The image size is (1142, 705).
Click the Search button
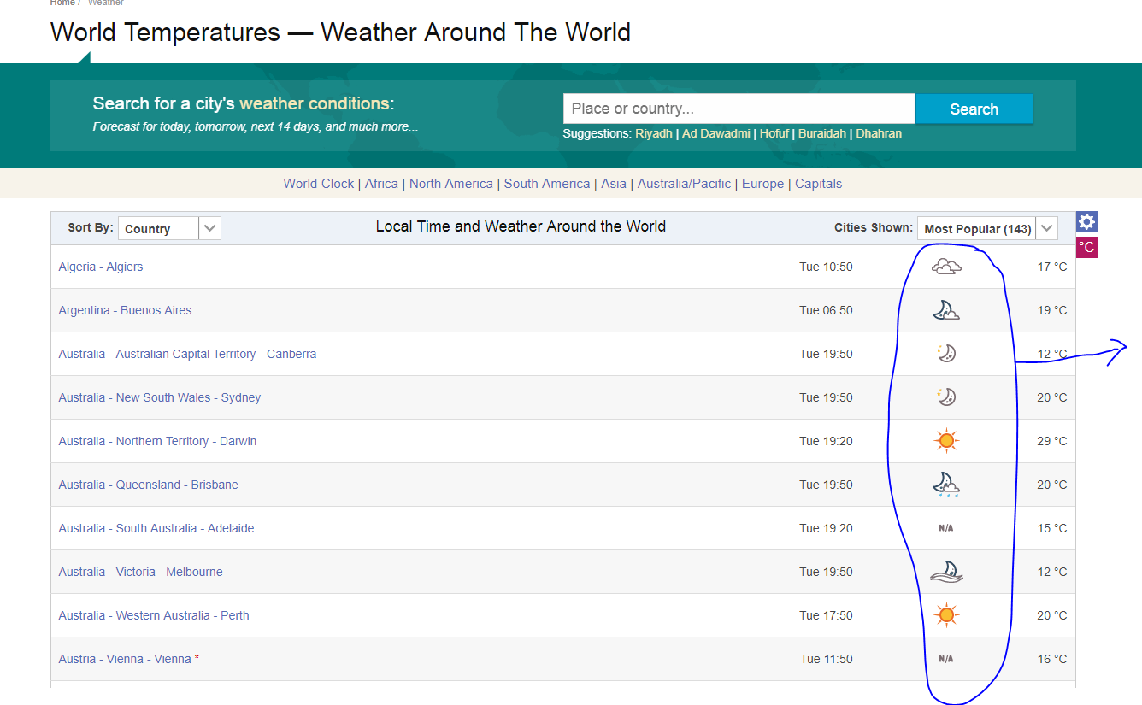pos(974,109)
